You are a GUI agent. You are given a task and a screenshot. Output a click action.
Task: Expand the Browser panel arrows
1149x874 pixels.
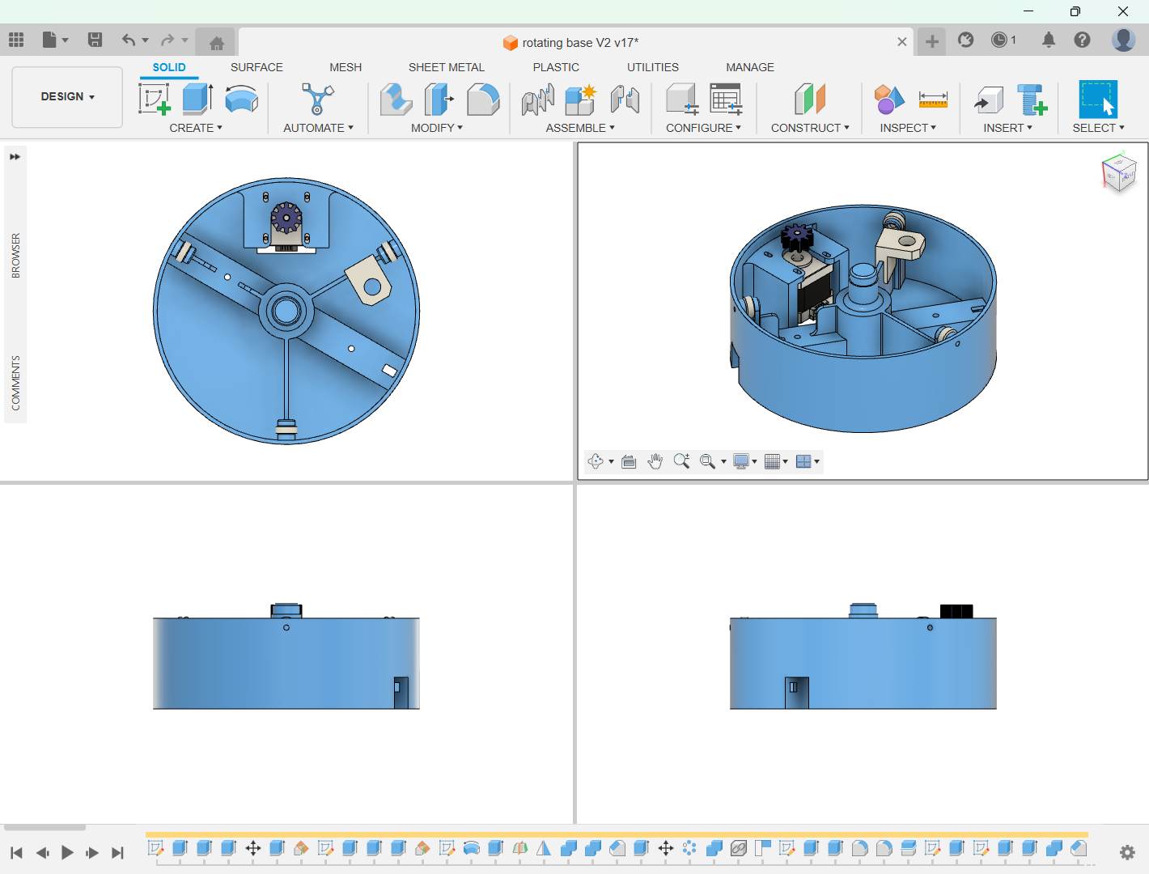click(15, 157)
